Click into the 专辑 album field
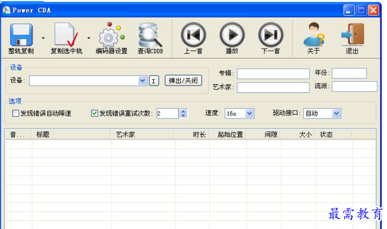 pos(273,74)
